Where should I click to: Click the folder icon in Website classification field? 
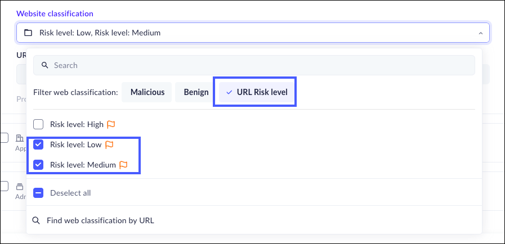pos(28,33)
